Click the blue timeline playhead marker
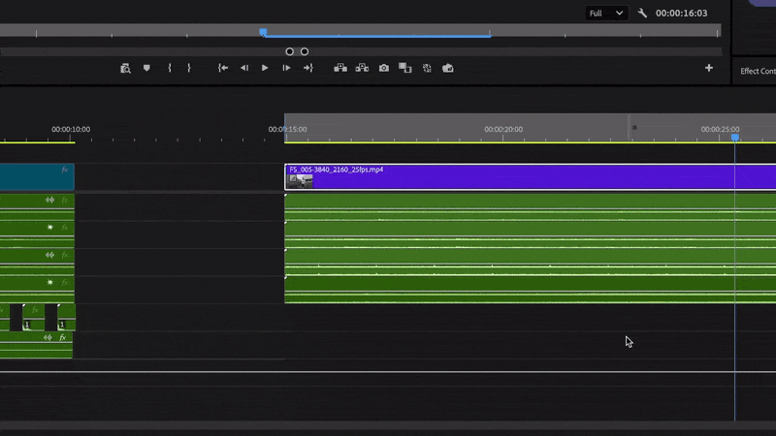The height and width of the screenshot is (436, 776). [735, 138]
